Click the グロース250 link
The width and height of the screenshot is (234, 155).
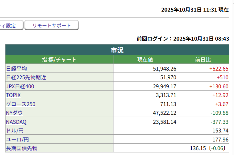coord(21,104)
